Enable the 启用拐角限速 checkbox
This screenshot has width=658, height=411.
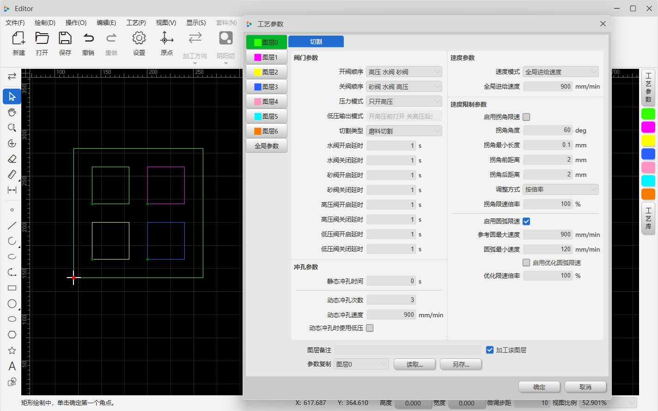click(526, 117)
